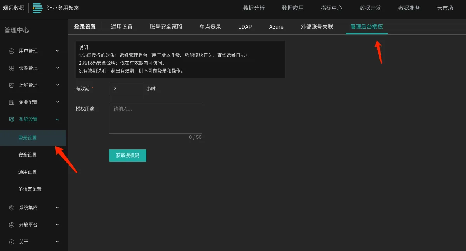Click the 有效期 hours input field
This screenshot has height=251, width=466.
click(126, 88)
